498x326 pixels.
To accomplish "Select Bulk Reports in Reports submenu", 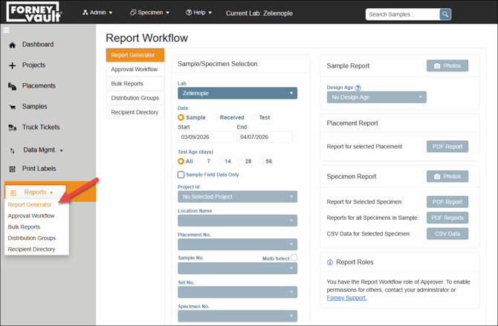I will (25, 227).
